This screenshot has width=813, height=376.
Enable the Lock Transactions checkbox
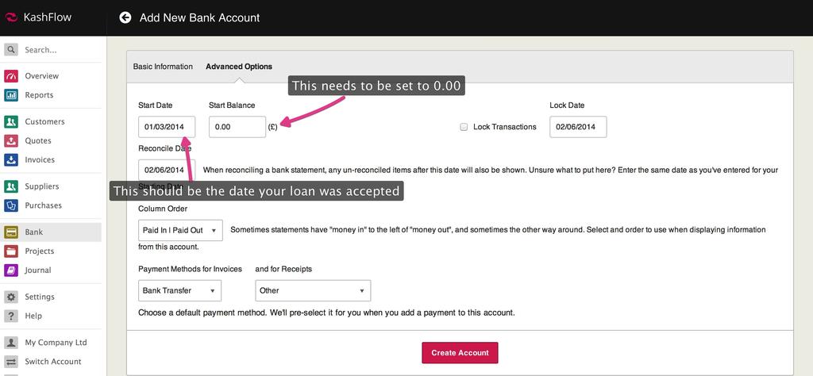[x=464, y=127]
